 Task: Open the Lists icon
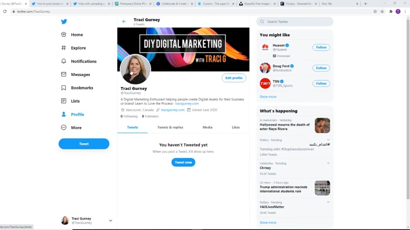[x=64, y=101]
